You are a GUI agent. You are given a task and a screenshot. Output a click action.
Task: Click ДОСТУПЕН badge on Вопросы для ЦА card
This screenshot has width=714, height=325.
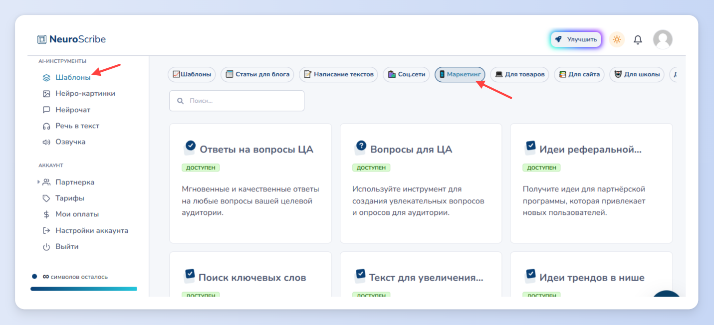(x=371, y=168)
